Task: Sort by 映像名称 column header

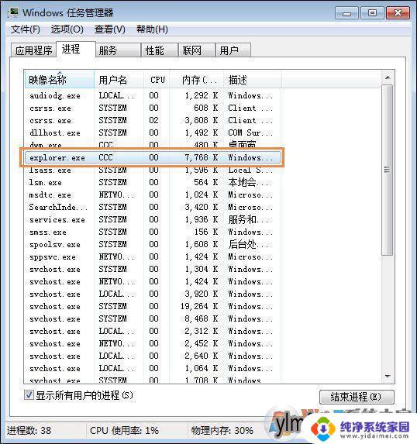Action: click(59, 80)
